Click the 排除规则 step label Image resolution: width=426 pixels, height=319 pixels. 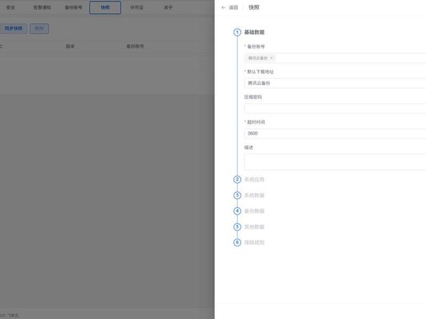(255, 242)
